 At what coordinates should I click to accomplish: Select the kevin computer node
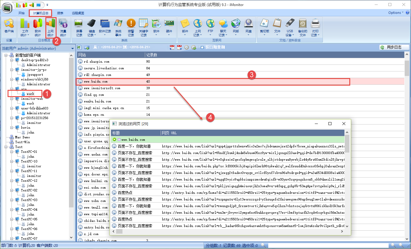click(26, 128)
